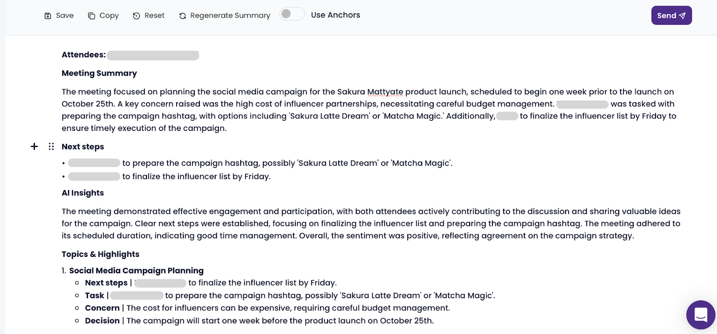Open the chat widget bubble
This screenshot has width=717, height=334.
pos(700,315)
